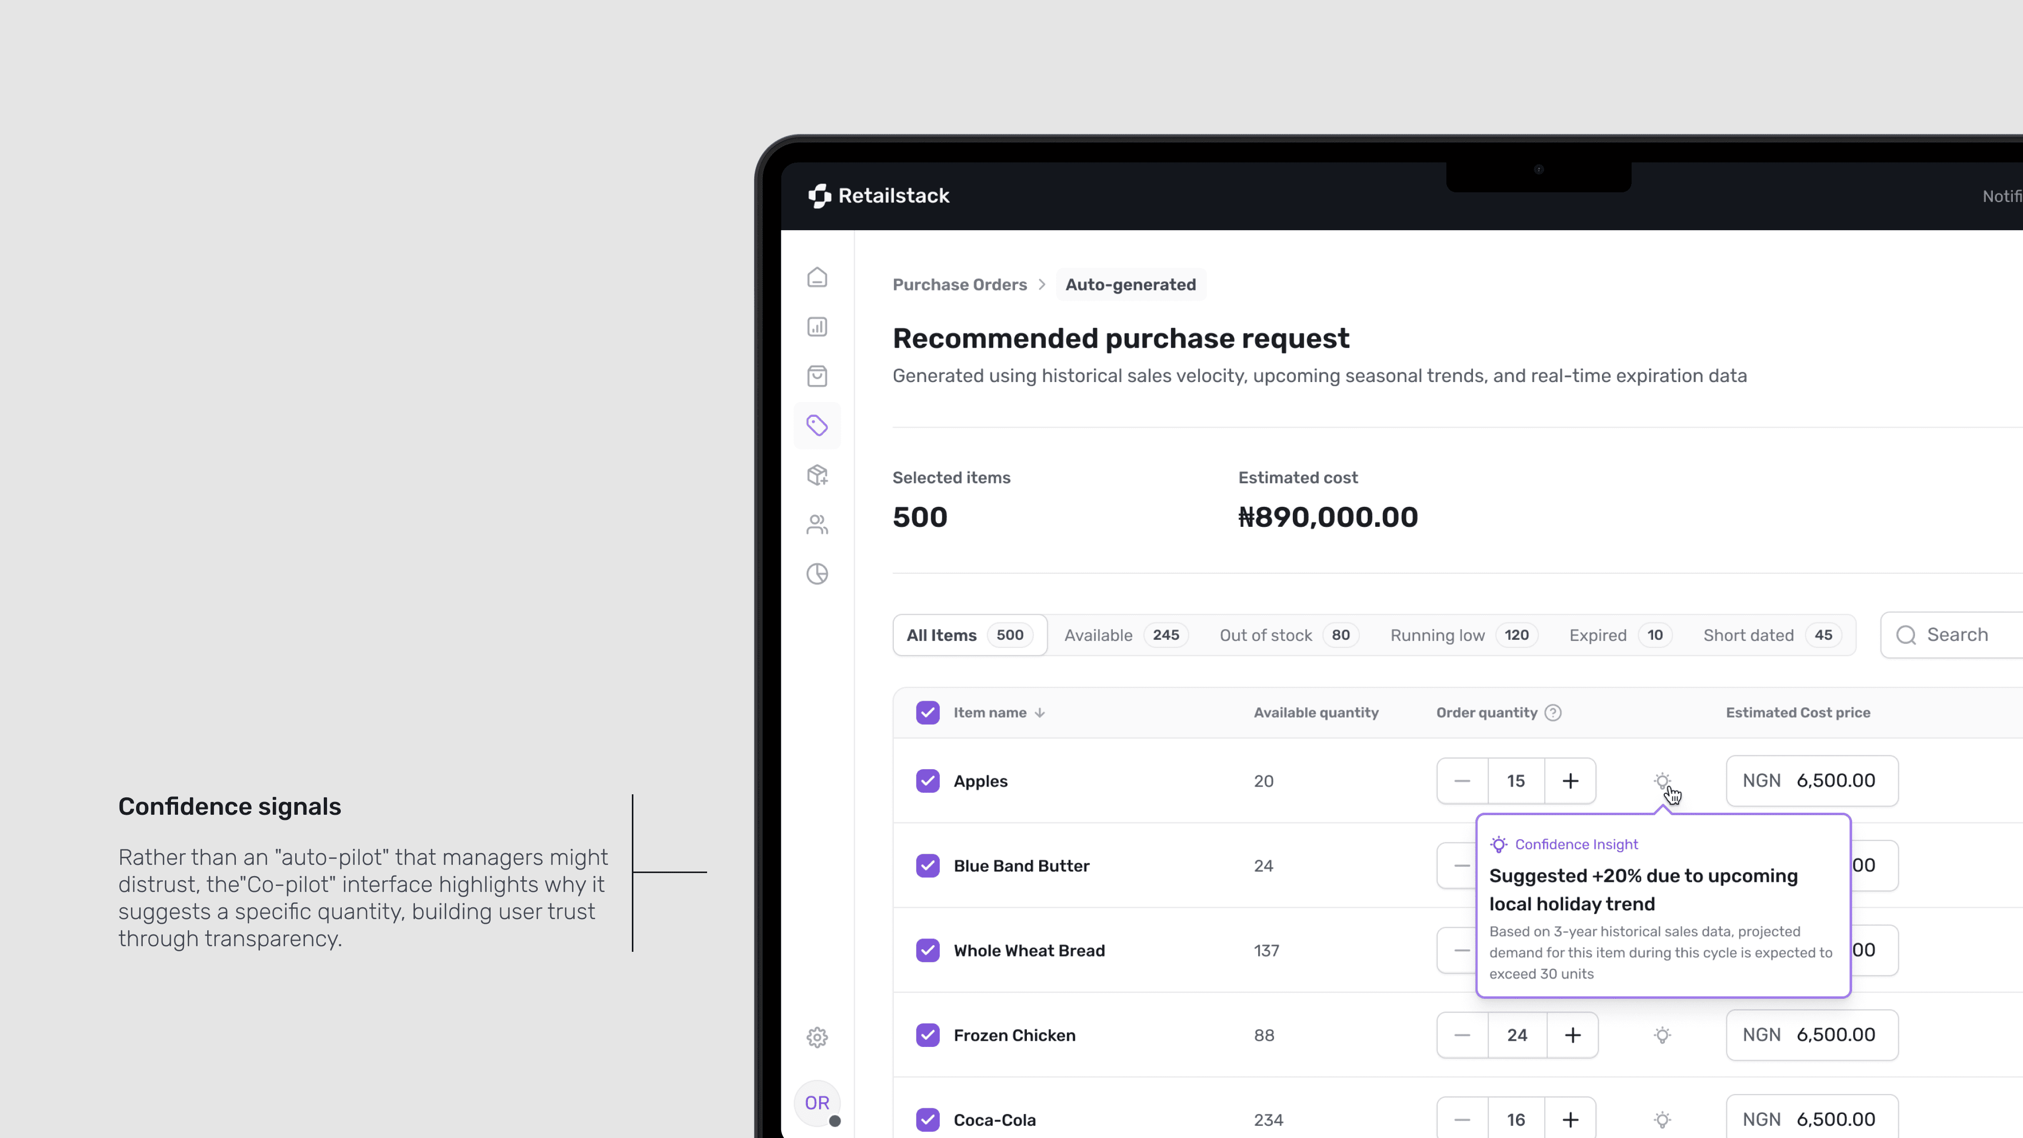Open the settings gear icon
This screenshot has height=1138, width=2023.
[817, 1038]
